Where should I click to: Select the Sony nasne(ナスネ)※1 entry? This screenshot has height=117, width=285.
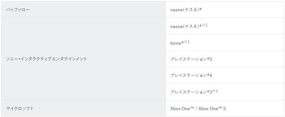(x=225, y=26)
